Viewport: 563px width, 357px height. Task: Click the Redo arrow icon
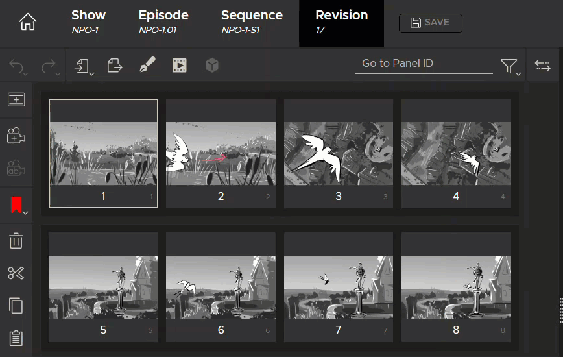pos(49,66)
